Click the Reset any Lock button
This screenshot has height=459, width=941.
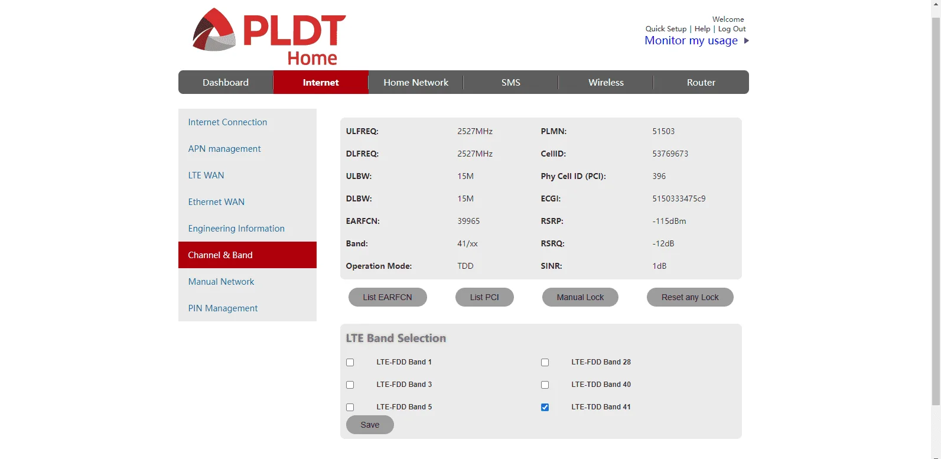tap(690, 297)
